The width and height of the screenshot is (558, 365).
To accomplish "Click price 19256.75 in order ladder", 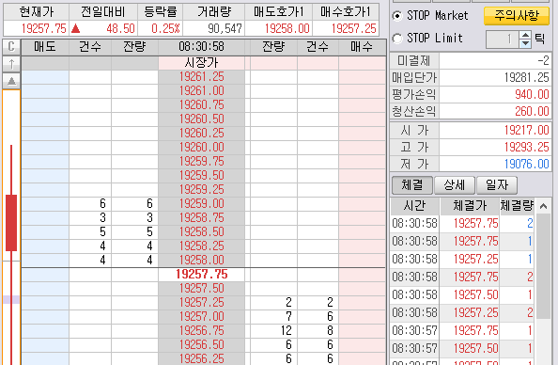I will [201, 330].
